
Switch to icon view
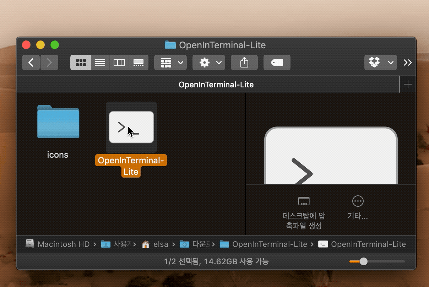[x=81, y=63]
